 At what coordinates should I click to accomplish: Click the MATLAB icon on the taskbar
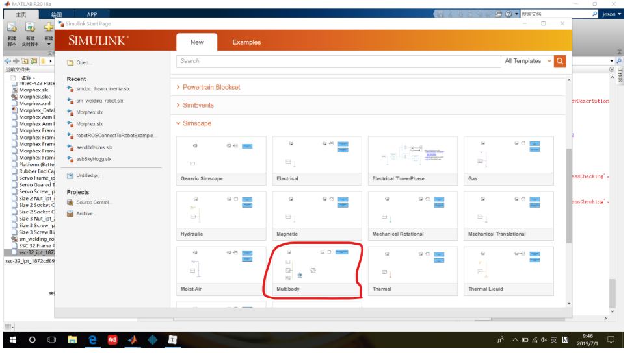pos(132,340)
